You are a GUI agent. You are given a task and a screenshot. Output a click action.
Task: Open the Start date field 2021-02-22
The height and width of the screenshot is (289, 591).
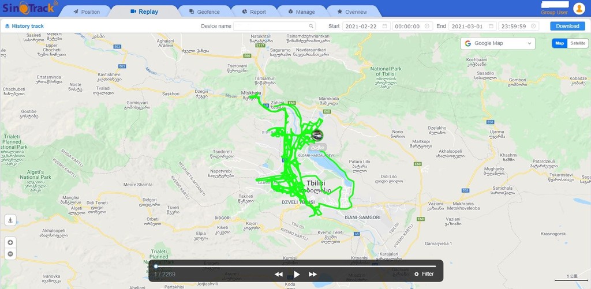pyautogui.click(x=366, y=26)
